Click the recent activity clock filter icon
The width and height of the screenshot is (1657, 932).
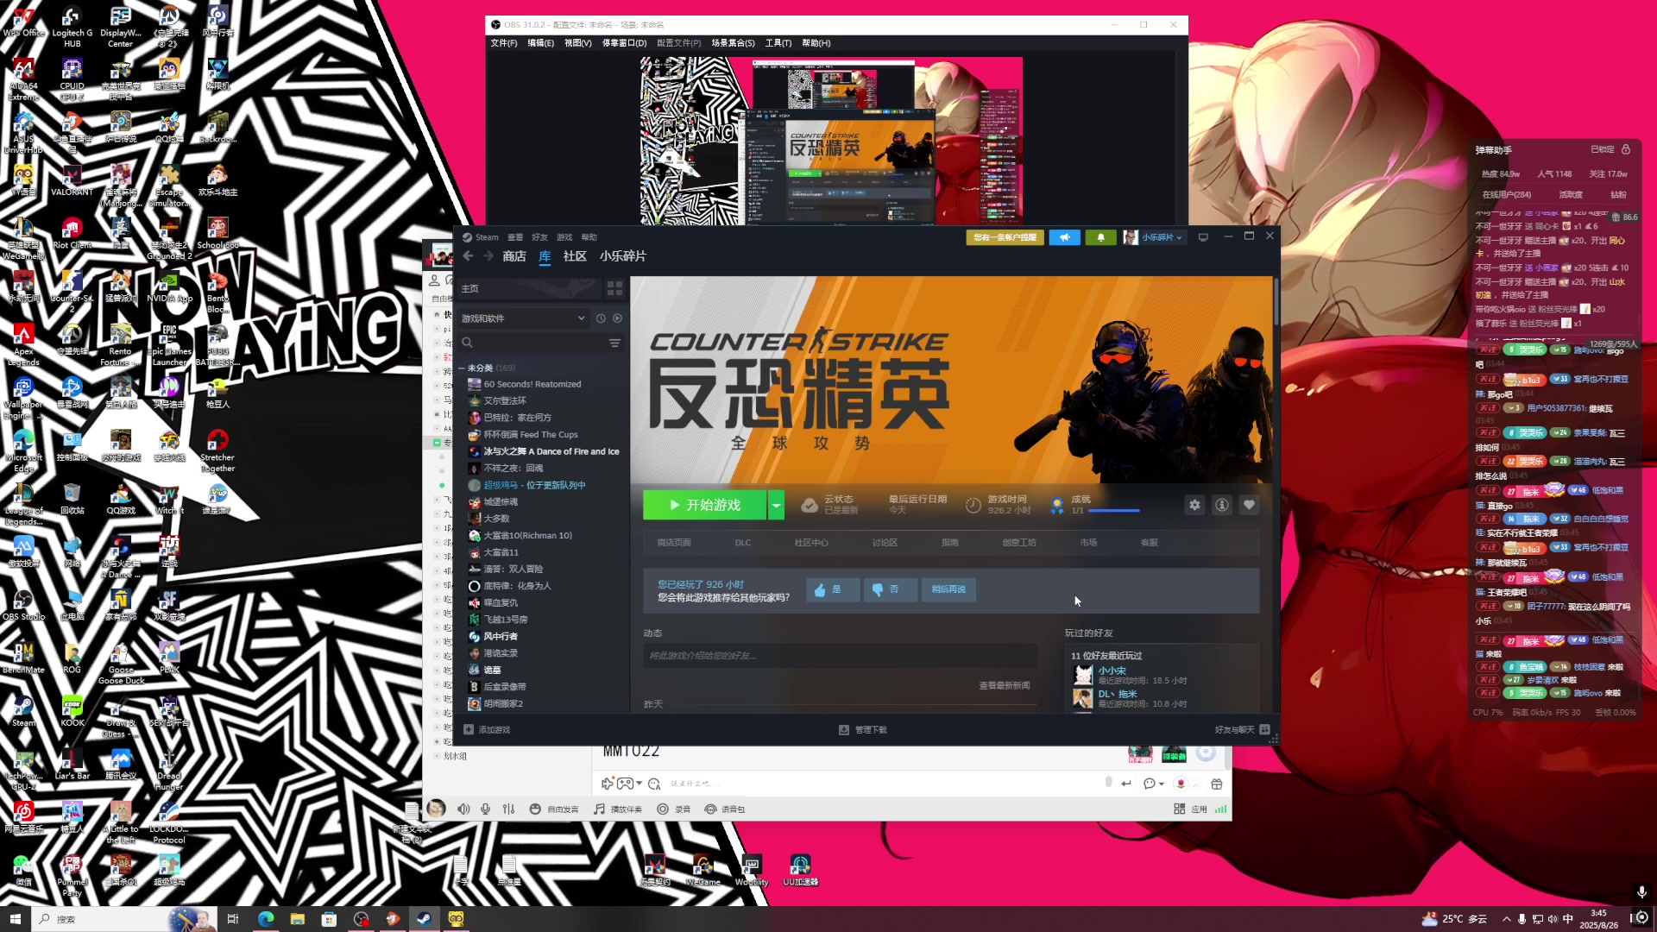[601, 318]
